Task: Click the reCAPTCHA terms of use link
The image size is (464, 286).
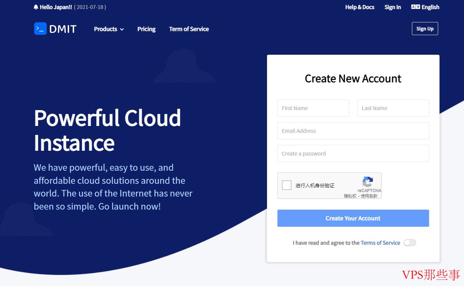Action: (x=369, y=196)
